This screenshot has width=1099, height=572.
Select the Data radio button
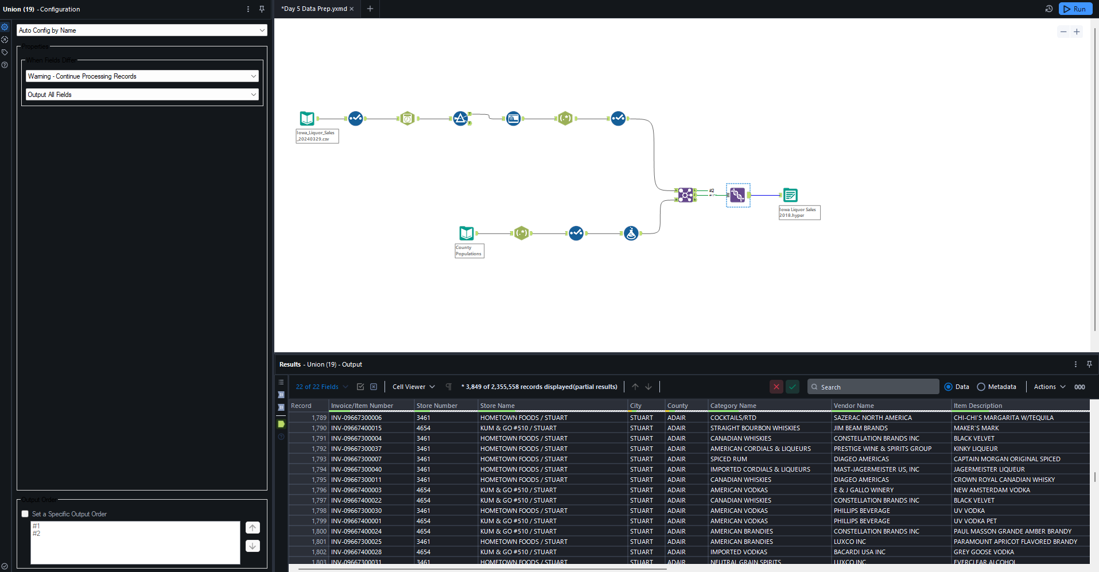point(948,387)
